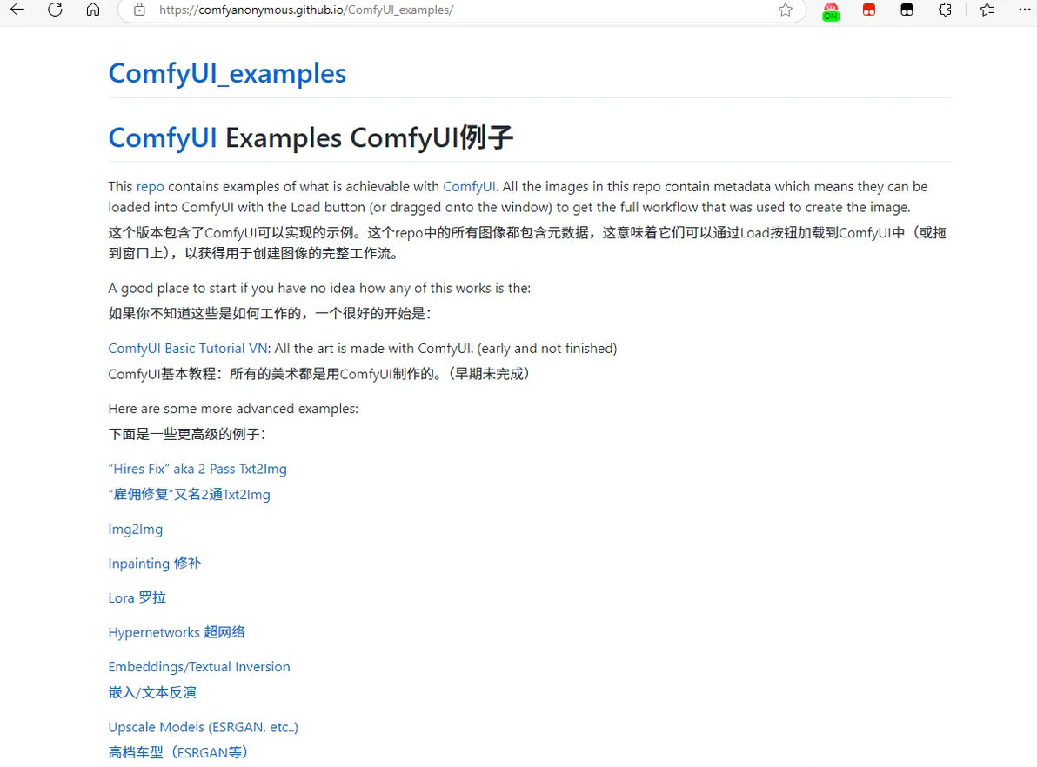Open the Extensions puzzle icon
This screenshot has width=1037, height=767.
(945, 10)
